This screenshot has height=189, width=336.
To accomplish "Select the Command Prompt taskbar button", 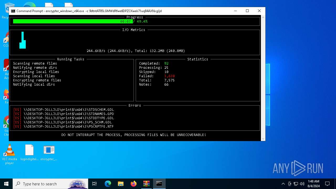I will tap(159, 184).
